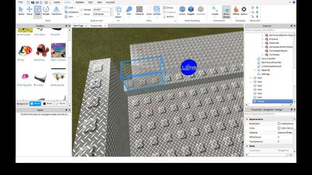The image size is (312, 175).
Task: Edit the Material property value DiamondPlate
Action: point(285,133)
